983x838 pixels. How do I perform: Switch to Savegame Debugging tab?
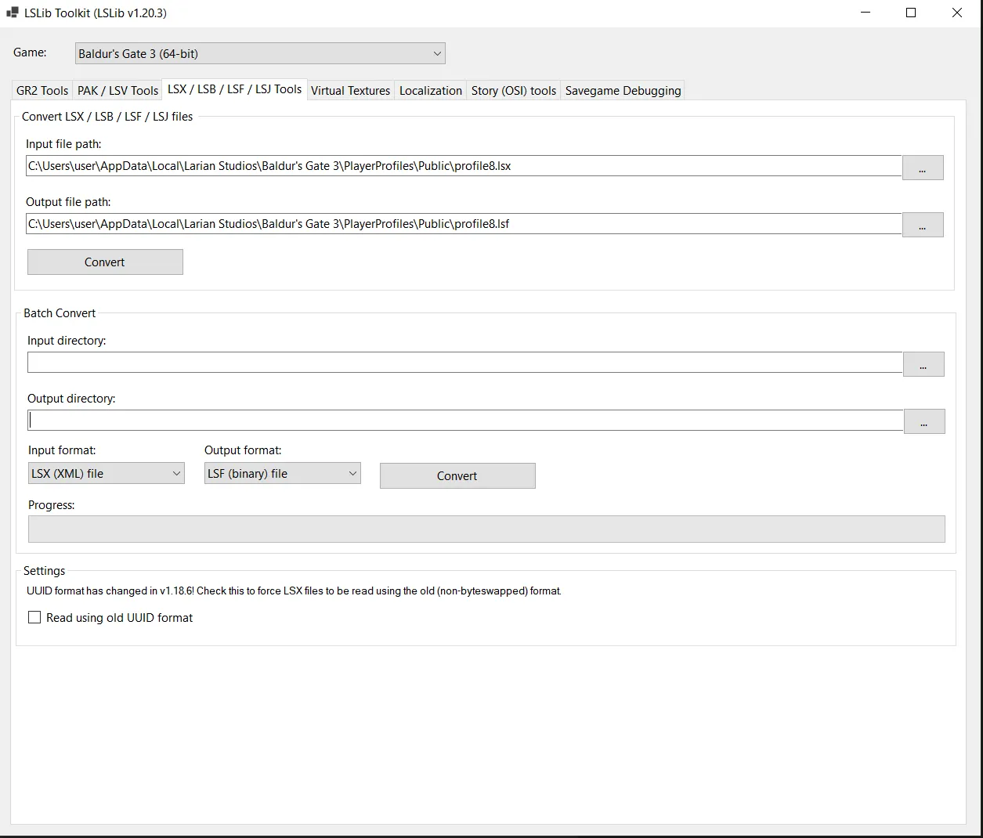point(623,91)
